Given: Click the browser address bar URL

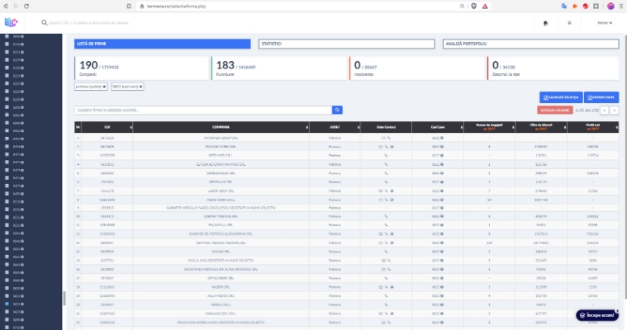Looking at the screenshot, I should 176,7.
